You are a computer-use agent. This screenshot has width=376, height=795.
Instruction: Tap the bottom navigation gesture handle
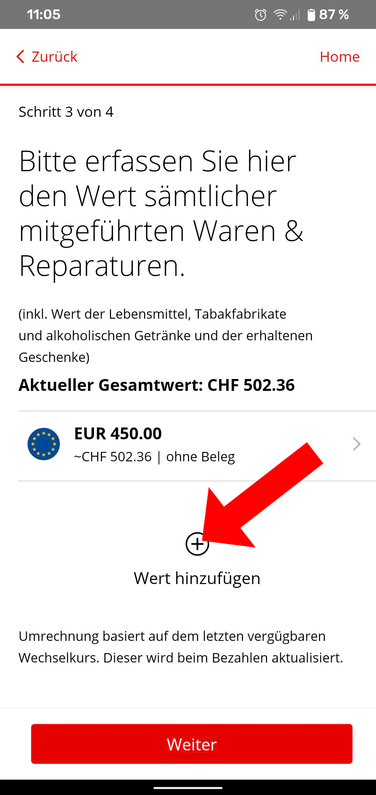pyautogui.click(x=188, y=788)
